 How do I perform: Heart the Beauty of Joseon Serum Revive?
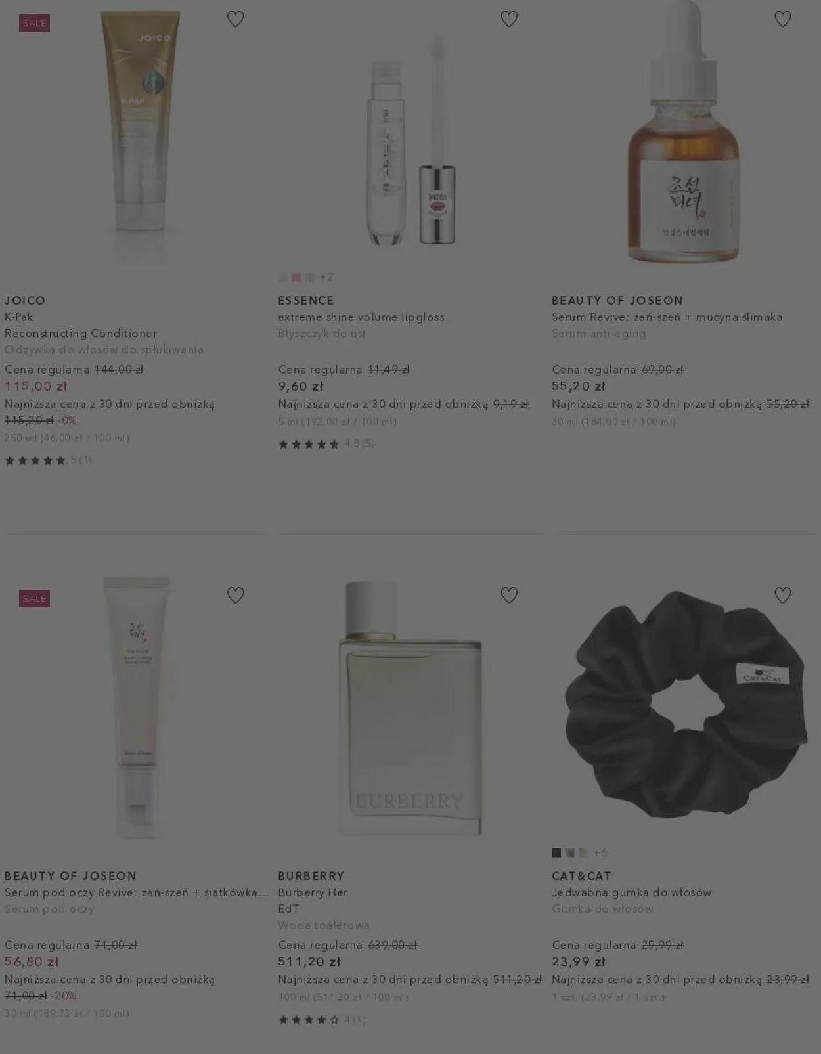[782, 19]
